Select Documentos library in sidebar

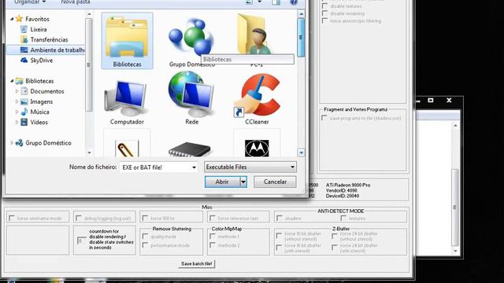click(47, 91)
